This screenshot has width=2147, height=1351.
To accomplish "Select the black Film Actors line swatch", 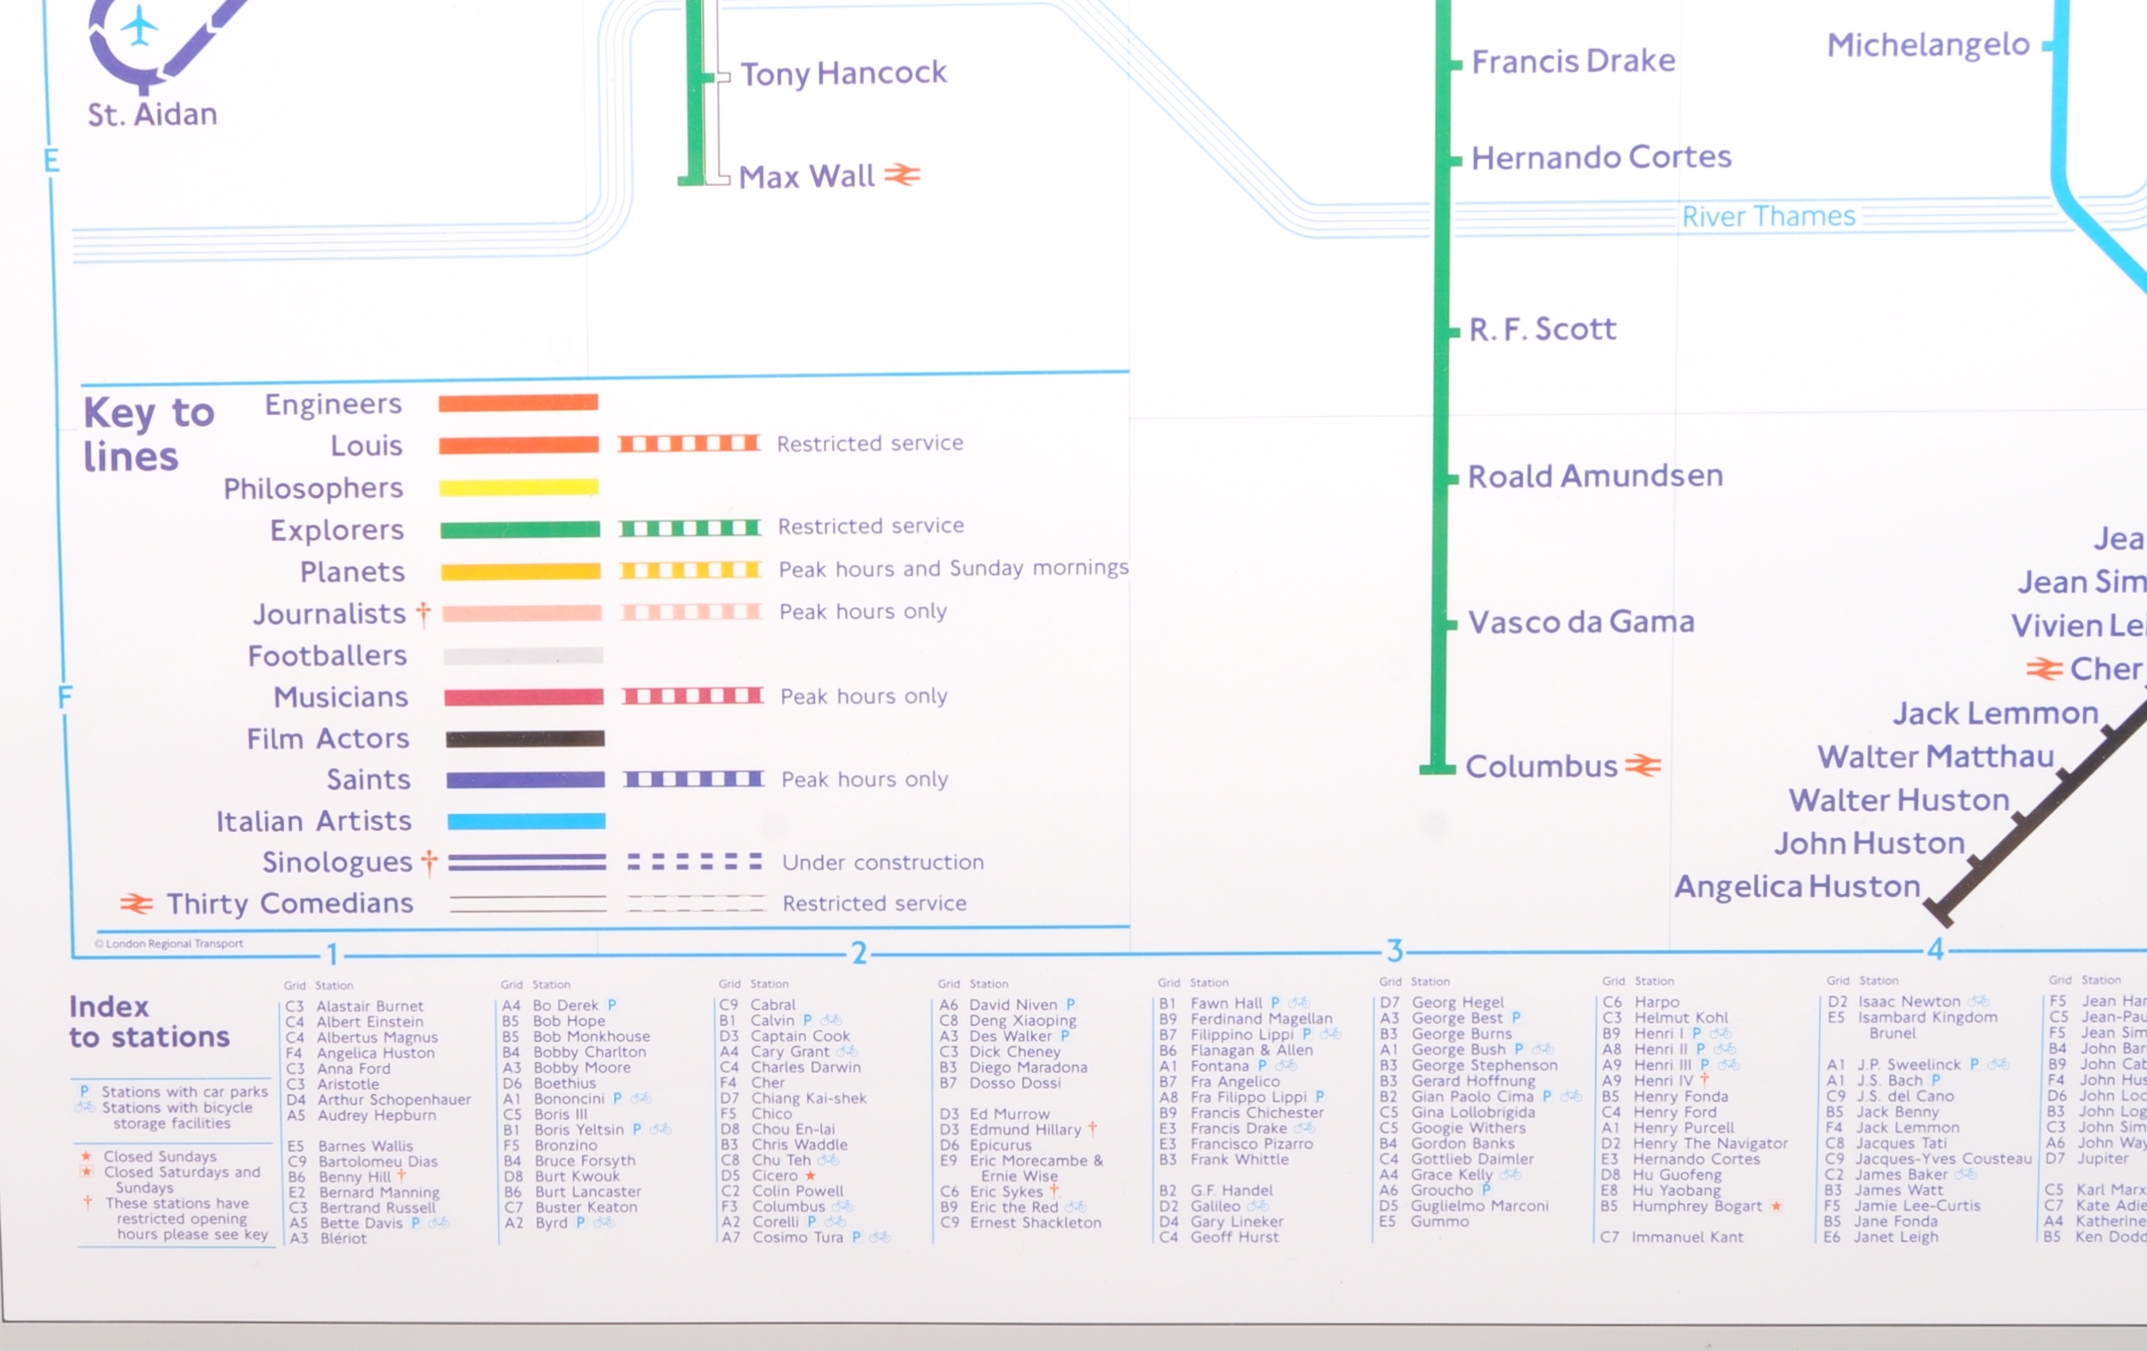I will 525,738.
